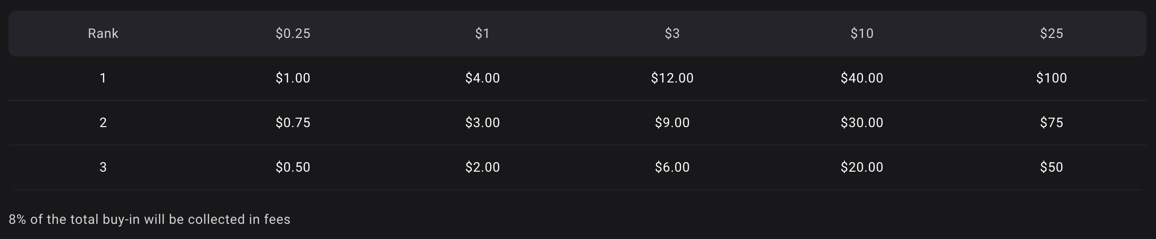Click the $100 top prize cell

point(1051,78)
